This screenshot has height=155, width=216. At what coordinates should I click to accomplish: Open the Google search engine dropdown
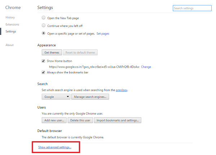[x=56, y=97]
